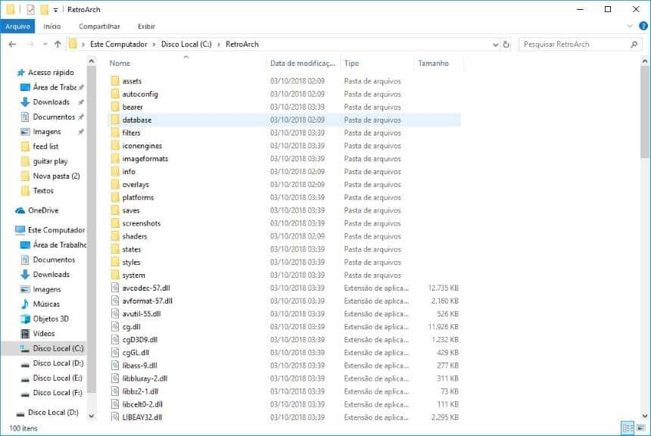This screenshot has height=436, width=651.
Task: Open the Arquivo menu
Action: click(18, 26)
